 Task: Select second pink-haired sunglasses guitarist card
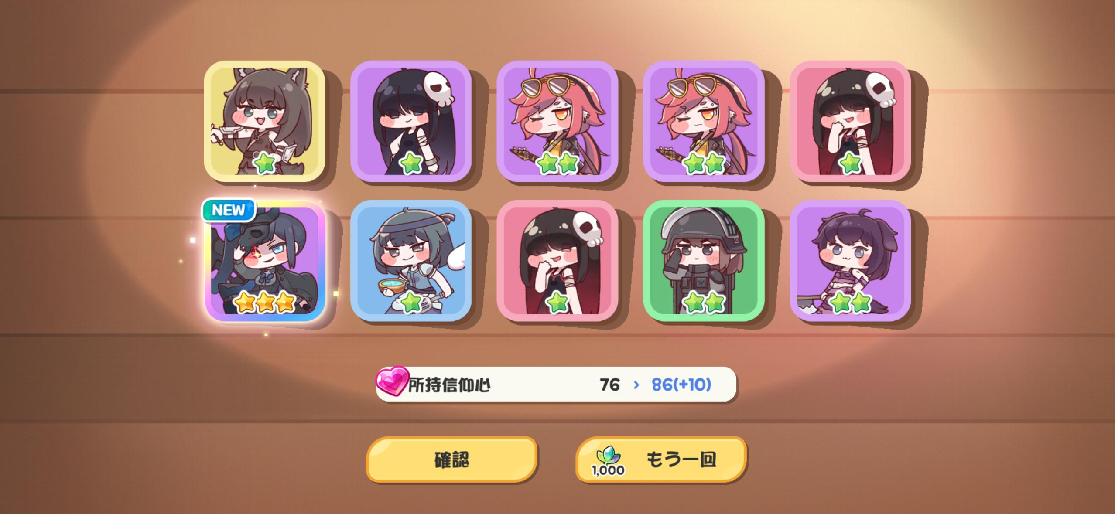coord(704,121)
